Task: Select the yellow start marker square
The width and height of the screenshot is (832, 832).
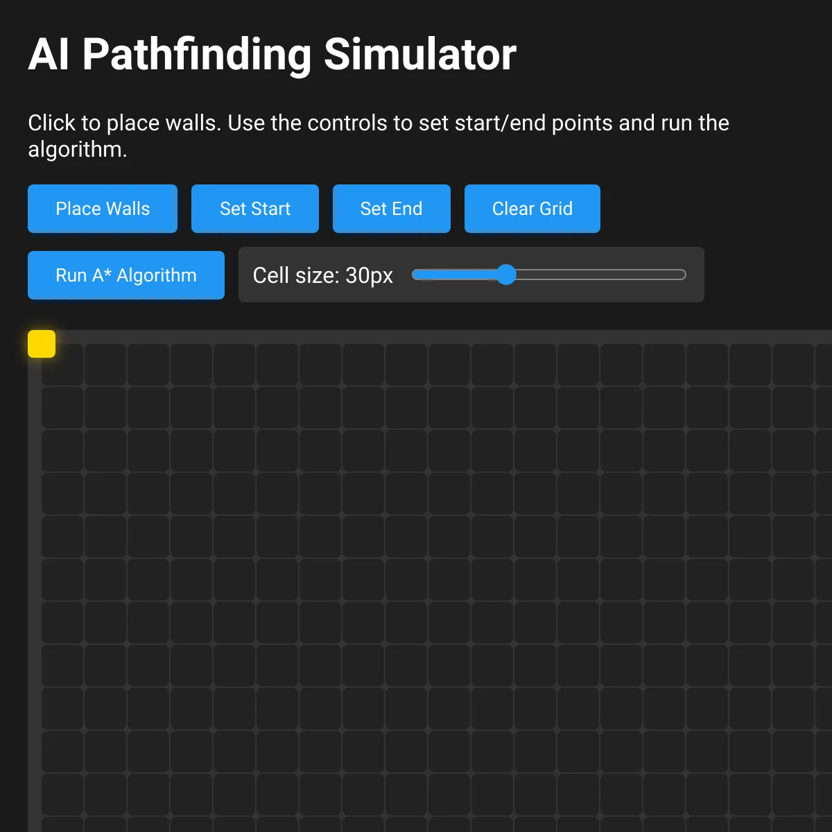Action: click(42, 344)
